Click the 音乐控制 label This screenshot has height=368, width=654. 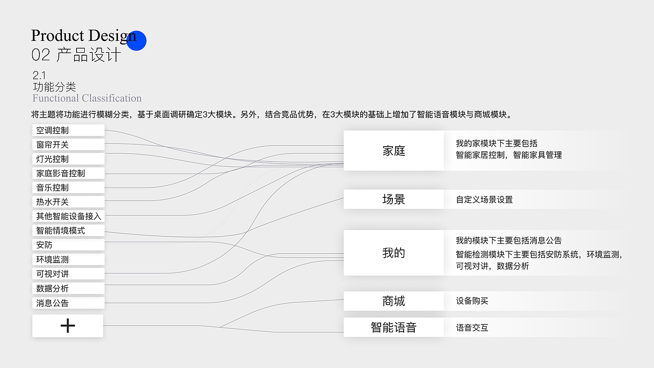click(x=68, y=187)
